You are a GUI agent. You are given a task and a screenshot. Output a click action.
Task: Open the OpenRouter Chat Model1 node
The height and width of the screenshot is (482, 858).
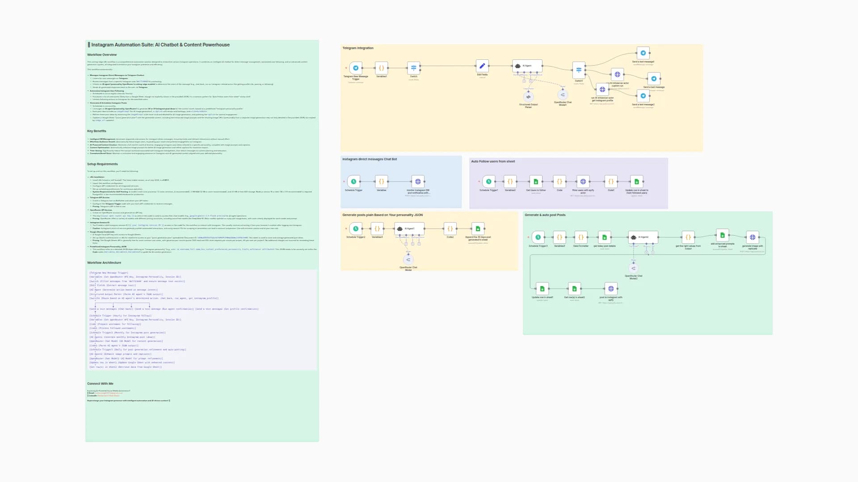562,95
